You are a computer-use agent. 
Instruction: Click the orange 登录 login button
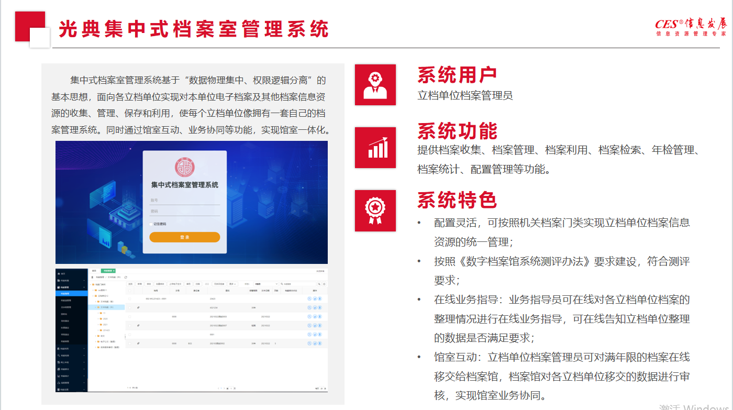click(185, 237)
